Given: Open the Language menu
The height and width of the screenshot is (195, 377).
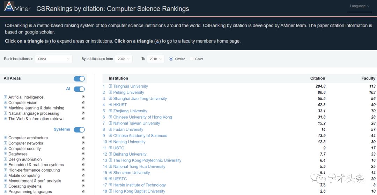Looking at the screenshot, I should 359,6.
